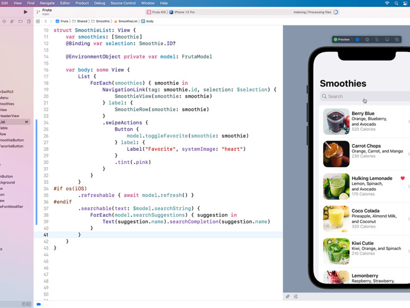Screen dimensions: 410x308
Task: Click the indexing activity spinner
Action: coord(336,12)
